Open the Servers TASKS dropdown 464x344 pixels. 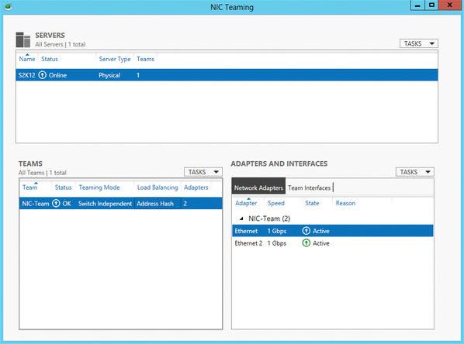coord(419,43)
